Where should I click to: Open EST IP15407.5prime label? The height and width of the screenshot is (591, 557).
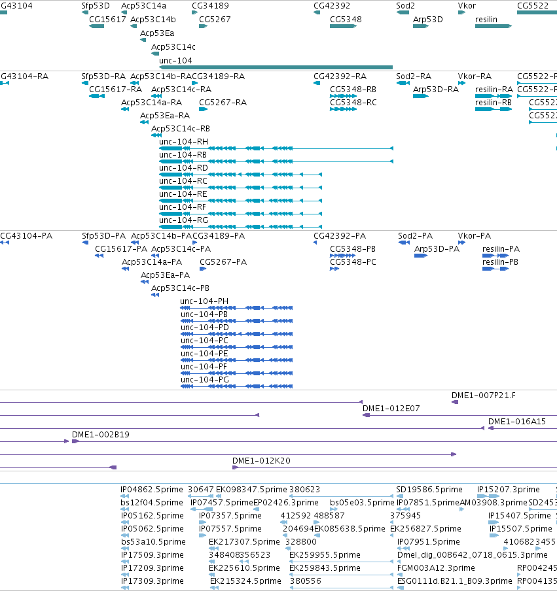520,516
